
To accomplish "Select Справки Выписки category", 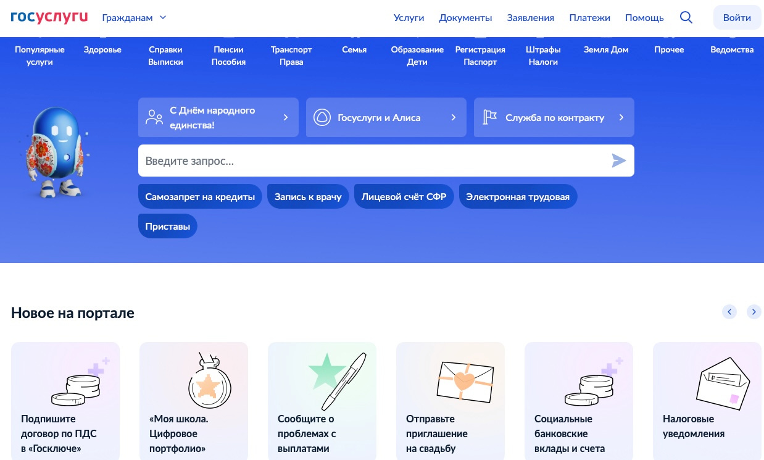I will [x=165, y=56].
